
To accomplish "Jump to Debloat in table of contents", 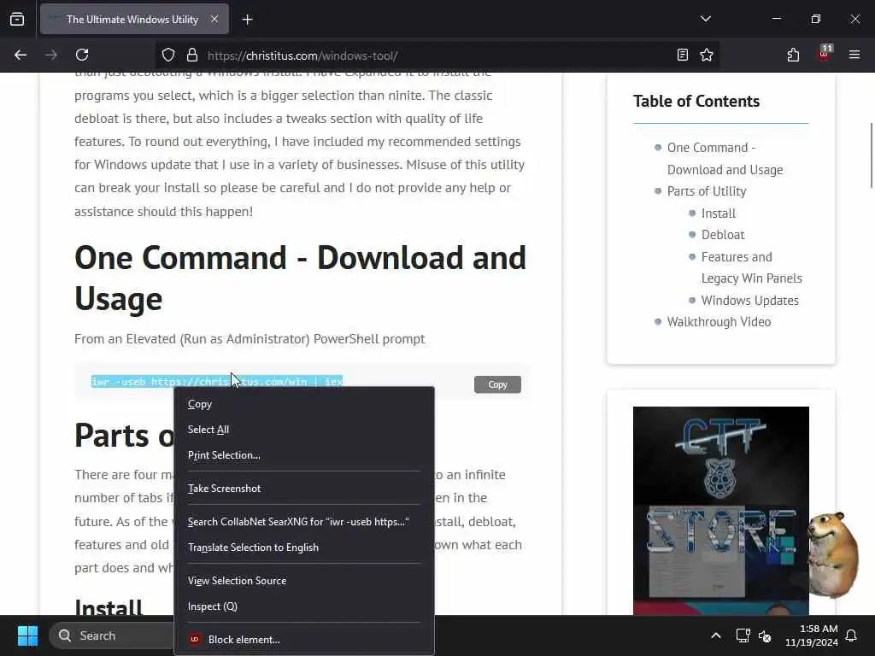I will pyautogui.click(x=723, y=235).
